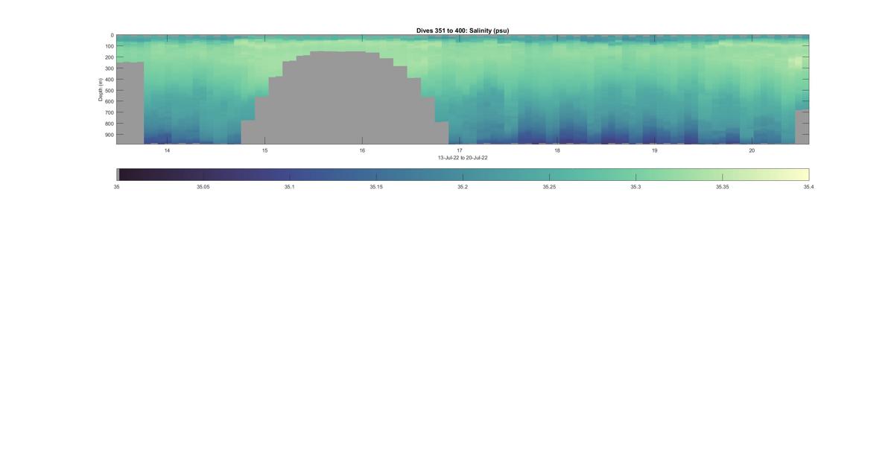894x463 pixels.
Task: Click colorbar tick label 35.4
Action: (x=808, y=187)
